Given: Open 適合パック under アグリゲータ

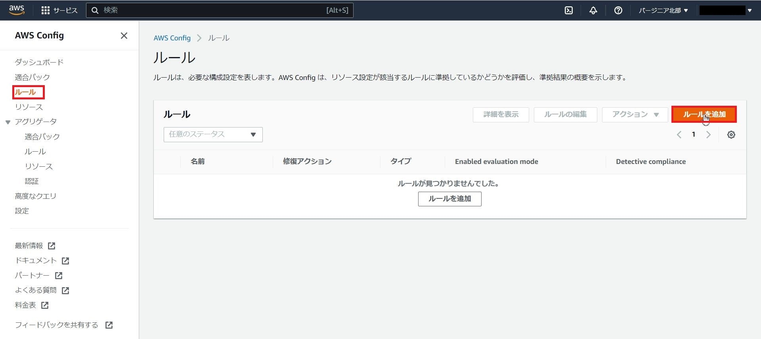Looking at the screenshot, I should [x=42, y=137].
